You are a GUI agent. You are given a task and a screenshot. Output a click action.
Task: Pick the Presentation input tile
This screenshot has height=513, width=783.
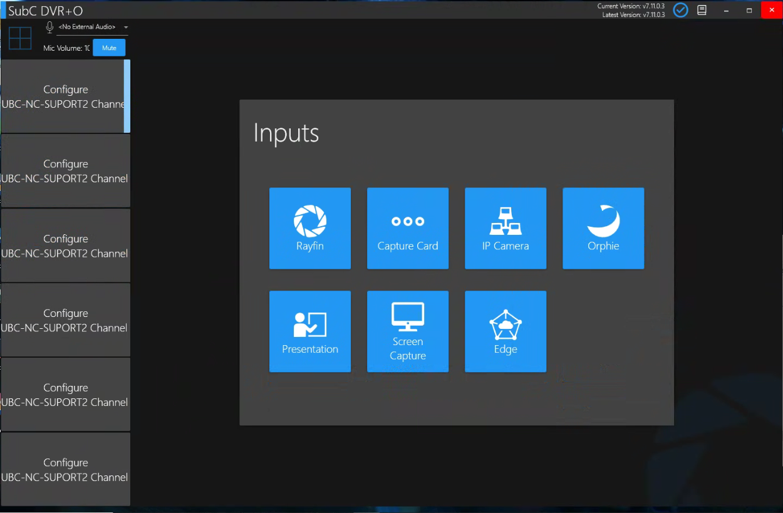coord(310,331)
